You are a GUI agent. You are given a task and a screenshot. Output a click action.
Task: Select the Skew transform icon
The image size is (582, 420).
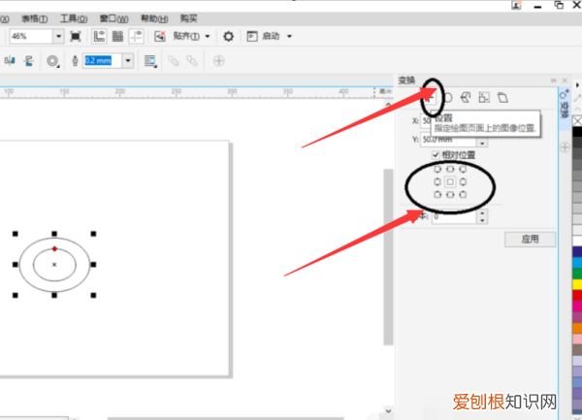[501, 97]
